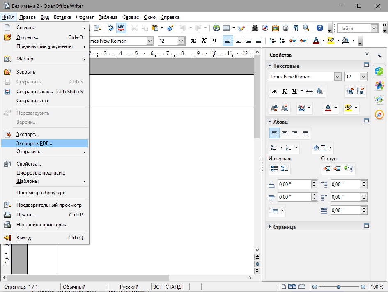Viewport: 388px width, 292px height.
Task: Toggle italic К in formatting toolbar
Action: point(204,41)
